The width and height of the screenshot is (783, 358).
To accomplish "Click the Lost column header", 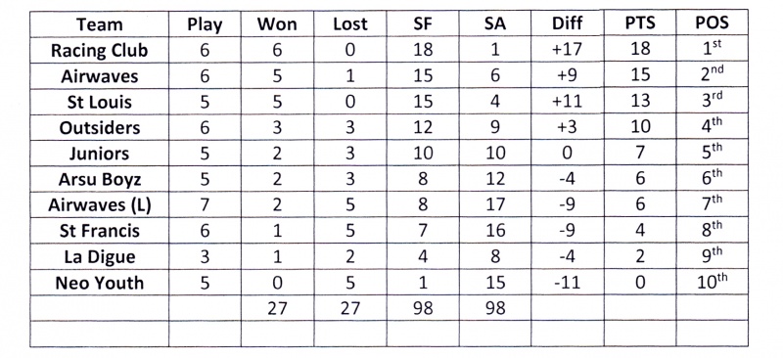I will (x=350, y=23).
